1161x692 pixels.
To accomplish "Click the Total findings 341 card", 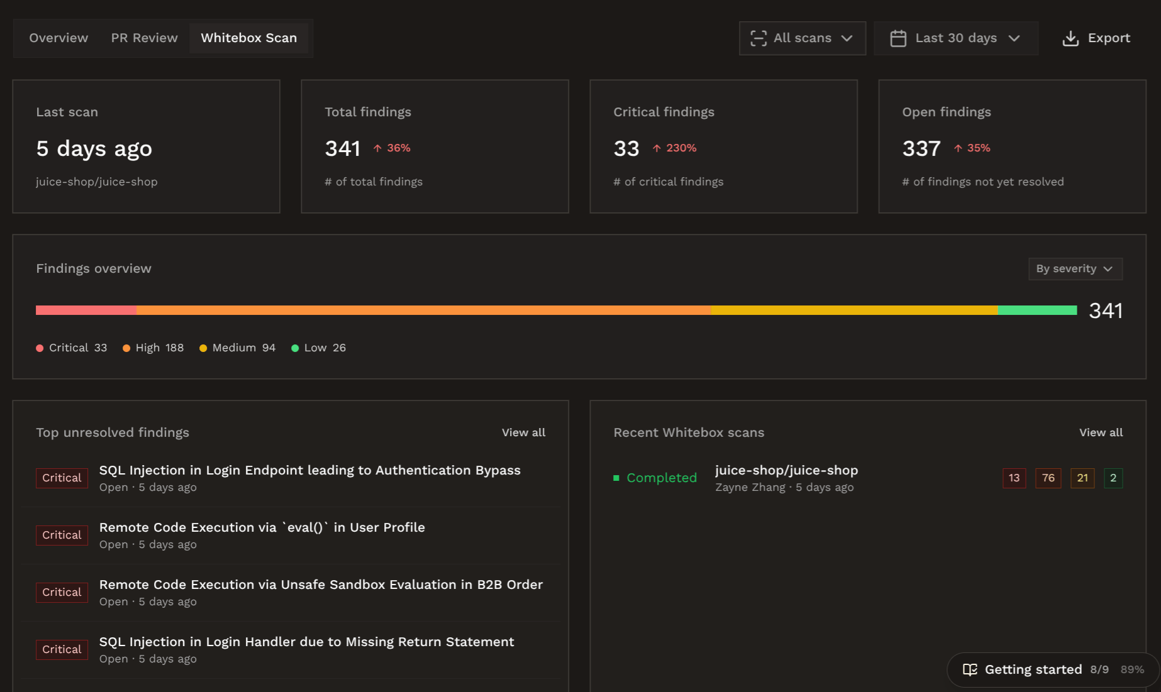I will (435, 146).
